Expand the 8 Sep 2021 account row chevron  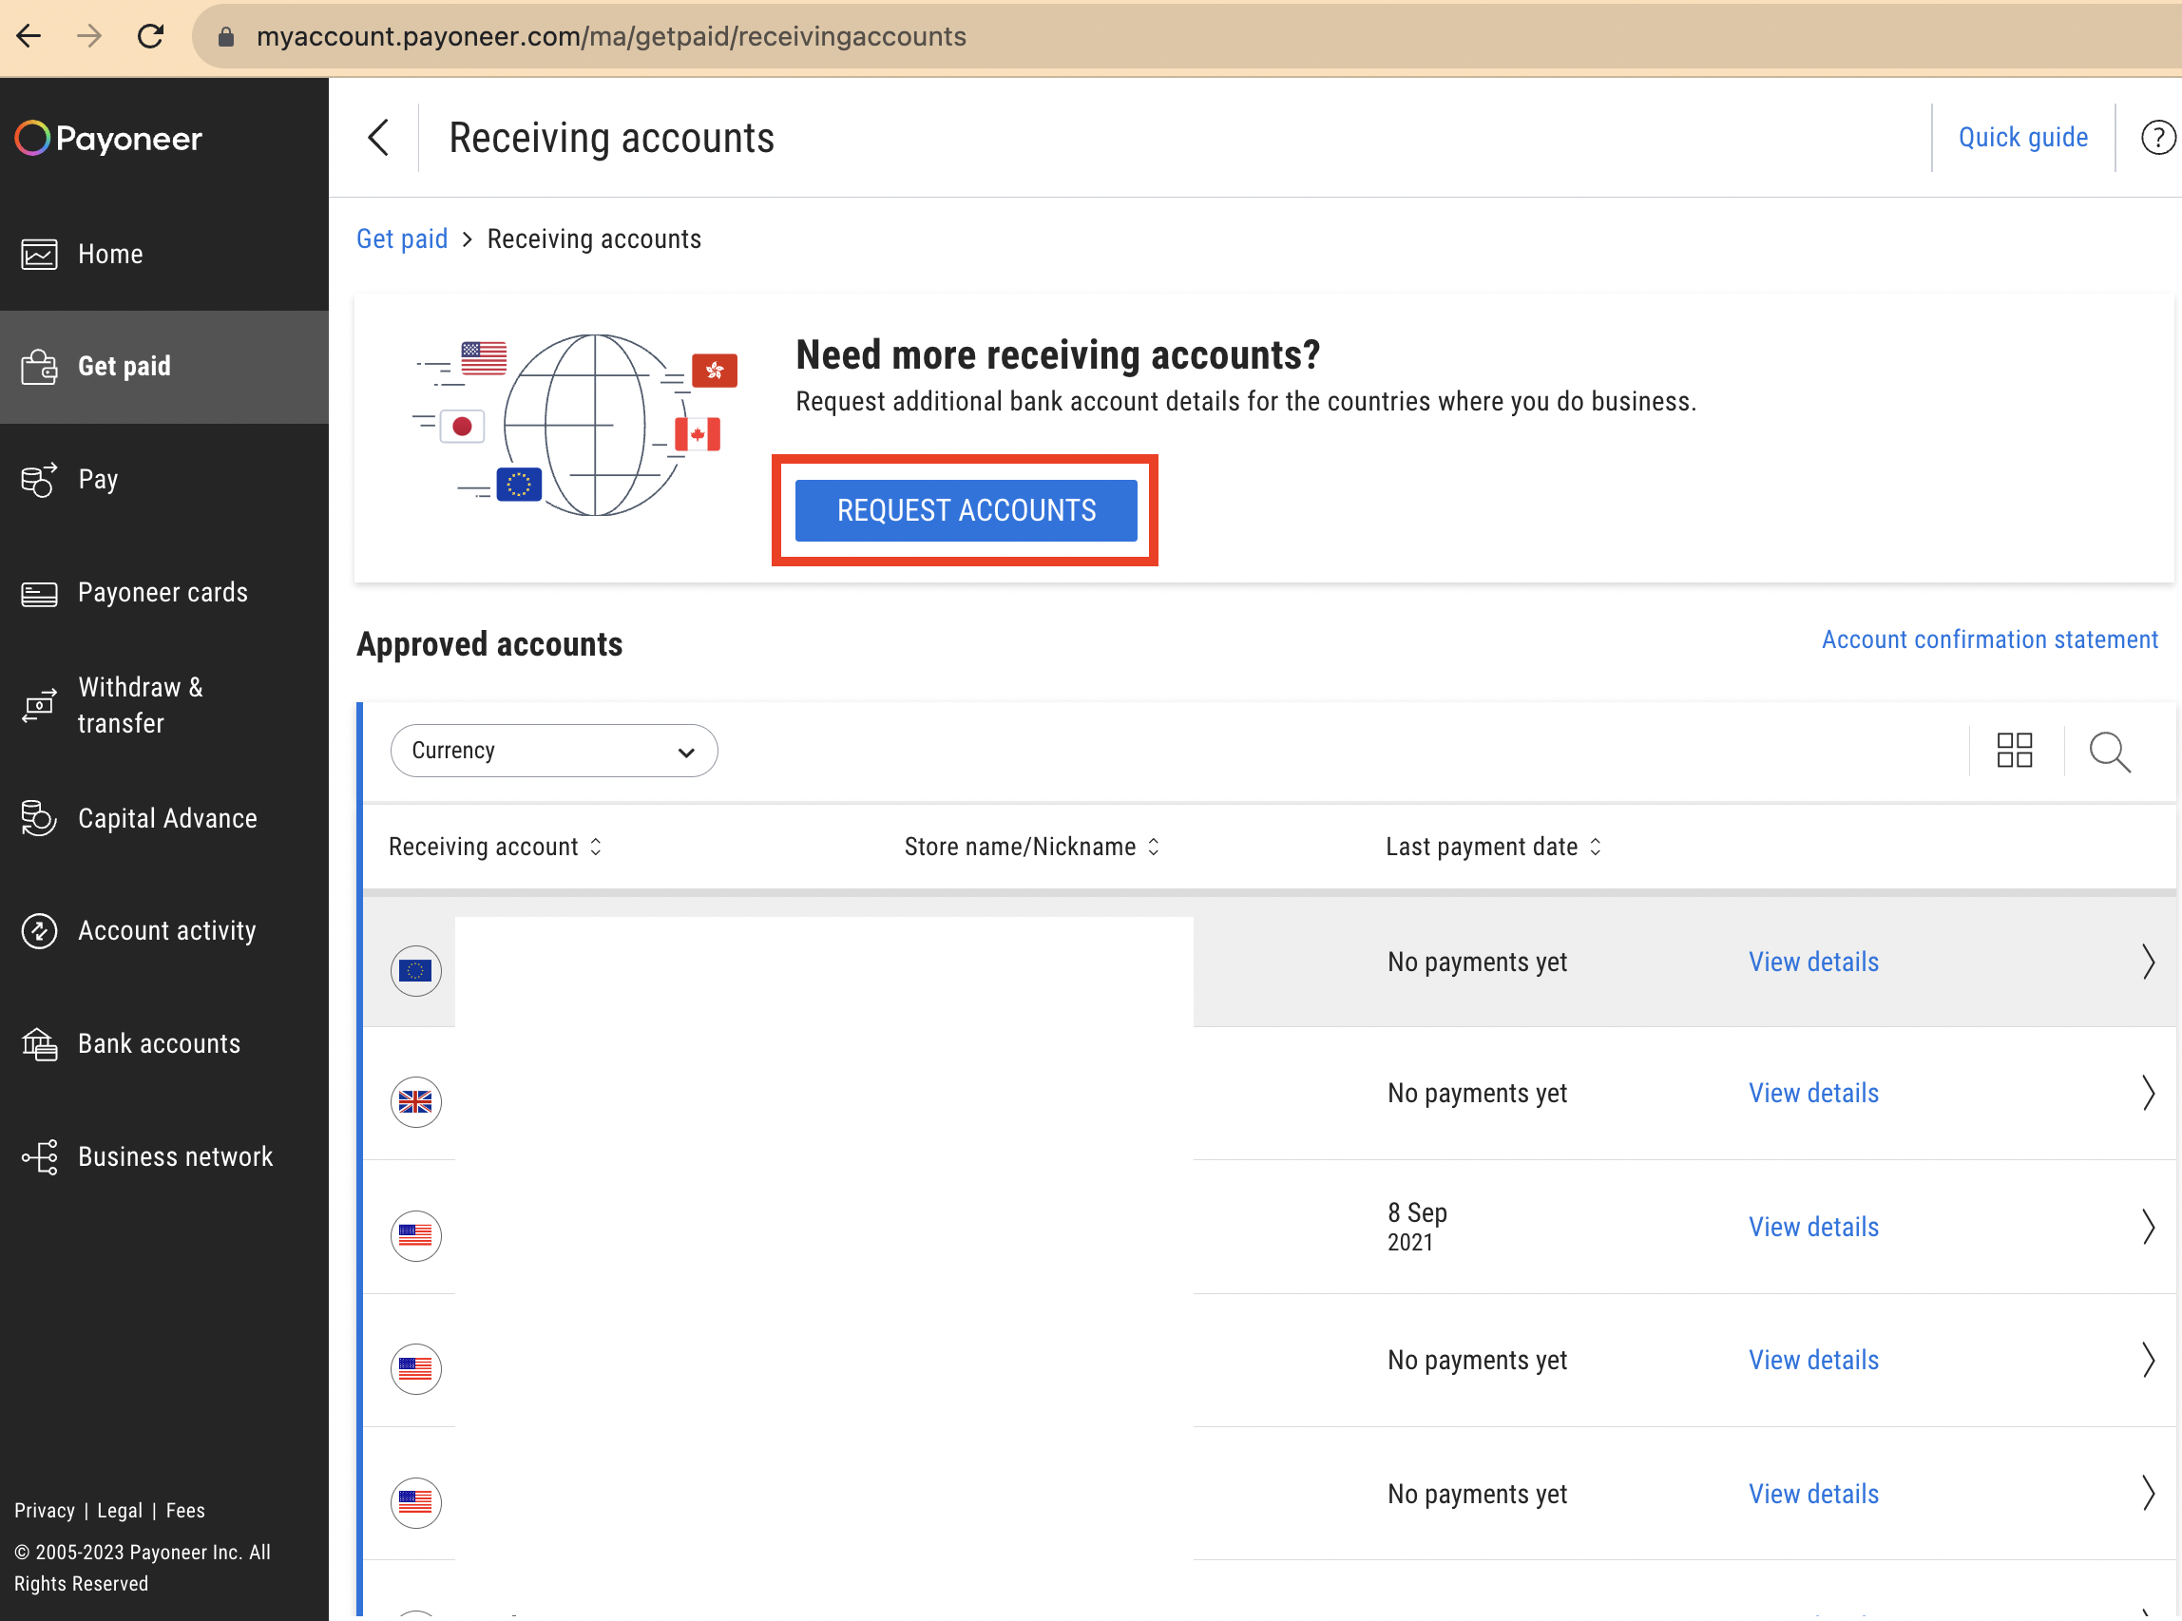click(2148, 1227)
